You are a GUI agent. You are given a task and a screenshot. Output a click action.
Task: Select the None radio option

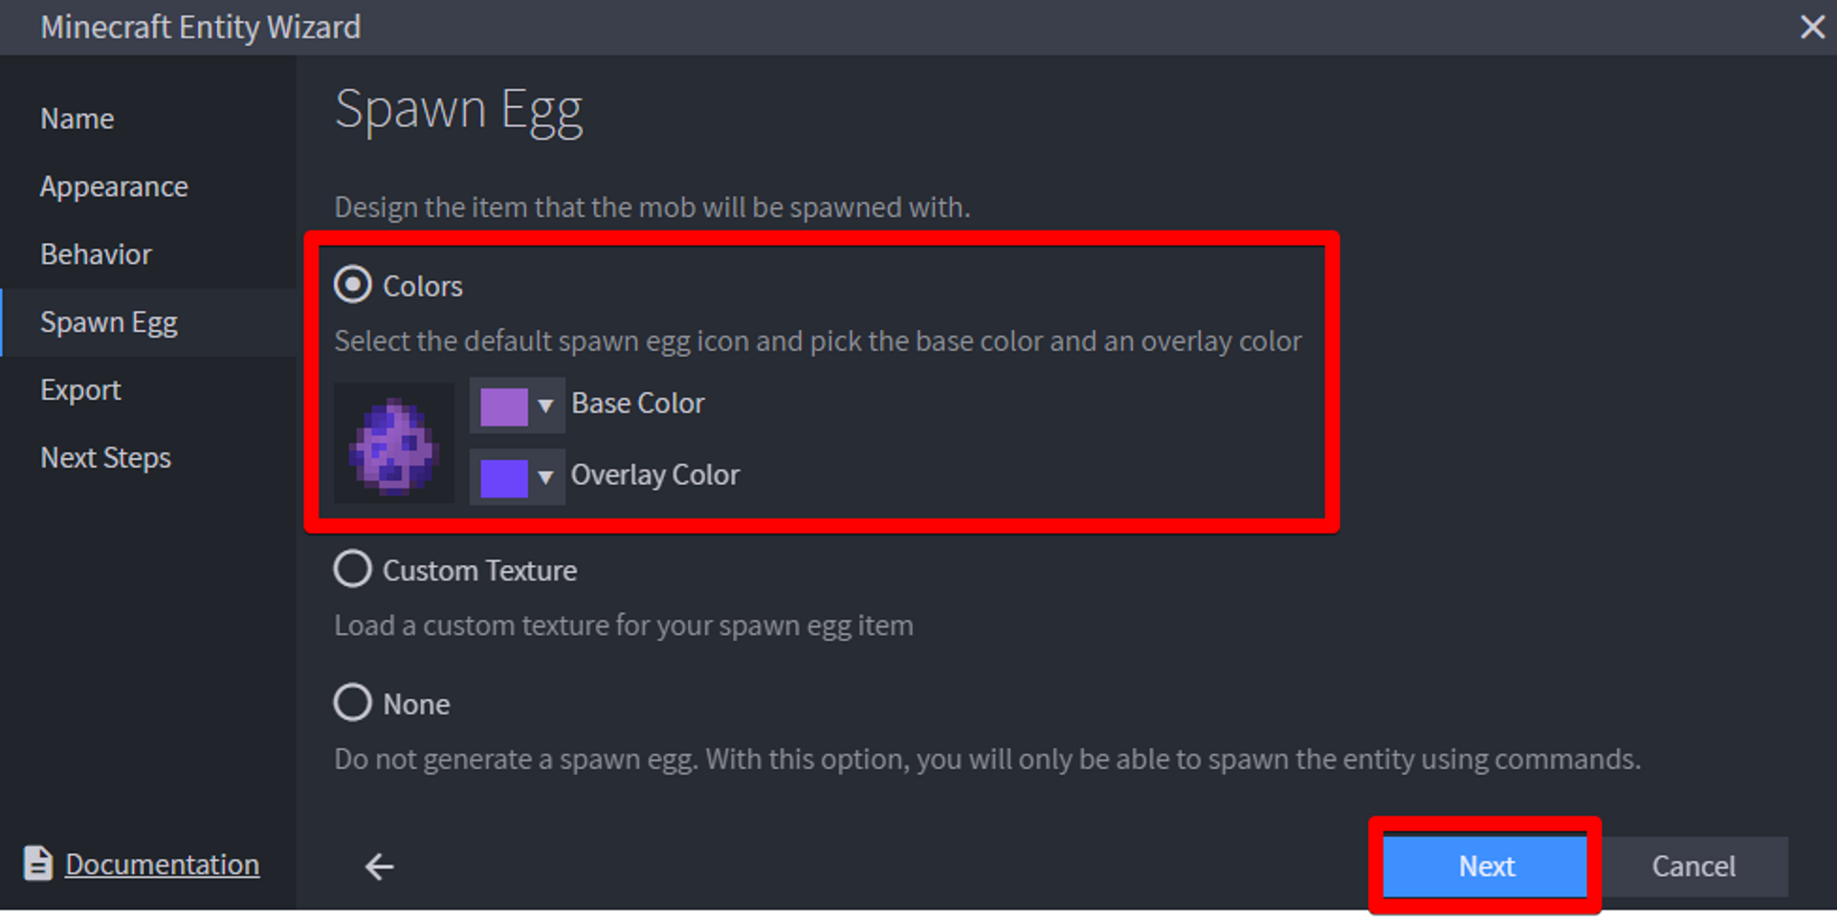pos(353,703)
